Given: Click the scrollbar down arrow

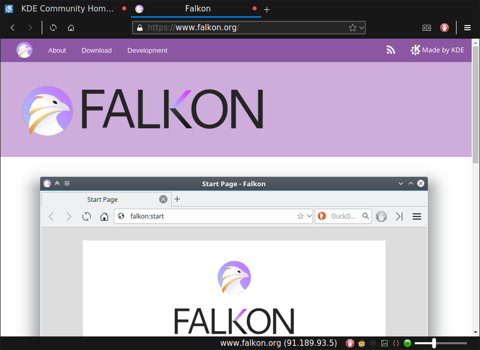Looking at the screenshot, I should click(x=475, y=332).
